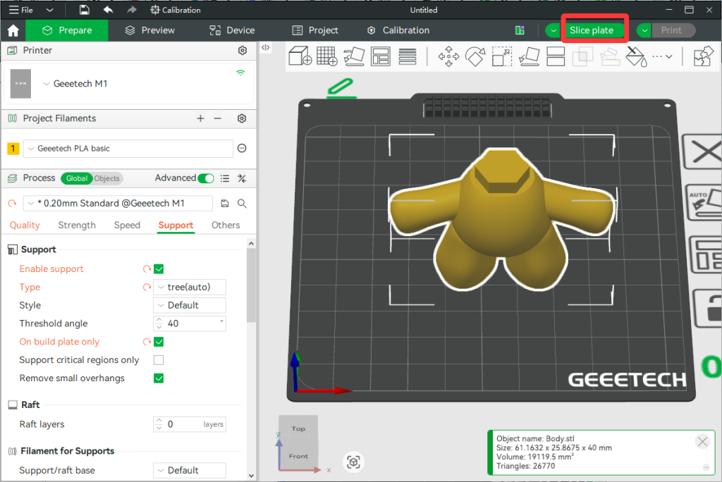Check Support critical regions only
Image resolution: width=722 pixels, height=482 pixels.
[159, 360]
